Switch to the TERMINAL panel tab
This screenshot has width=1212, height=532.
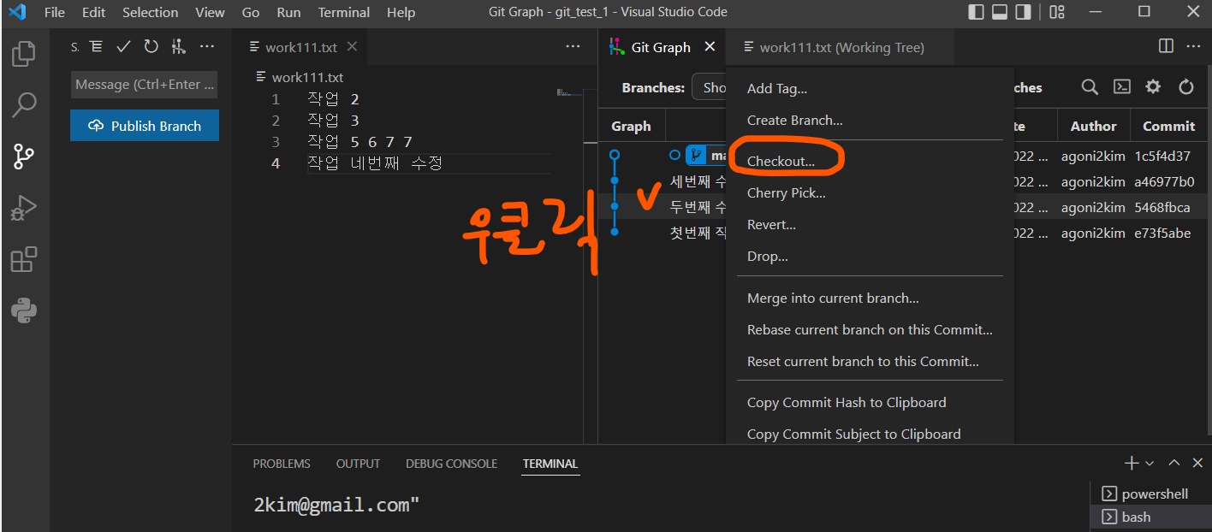[550, 464]
